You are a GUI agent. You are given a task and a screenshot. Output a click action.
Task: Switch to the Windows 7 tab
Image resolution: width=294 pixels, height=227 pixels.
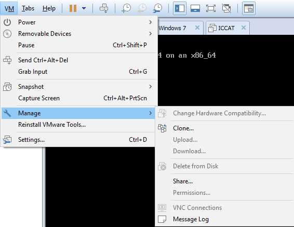[x=172, y=28]
